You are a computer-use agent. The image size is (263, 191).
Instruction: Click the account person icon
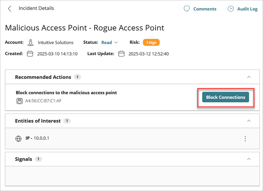coord(31,43)
